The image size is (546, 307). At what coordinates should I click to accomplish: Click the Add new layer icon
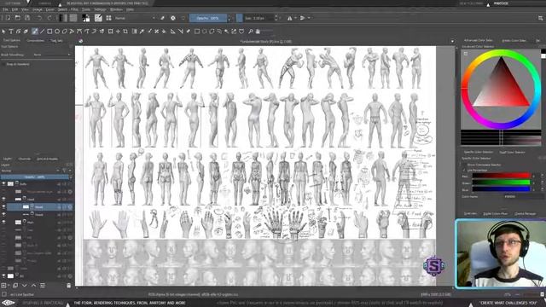pyautogui.click(x=4, y=286)
